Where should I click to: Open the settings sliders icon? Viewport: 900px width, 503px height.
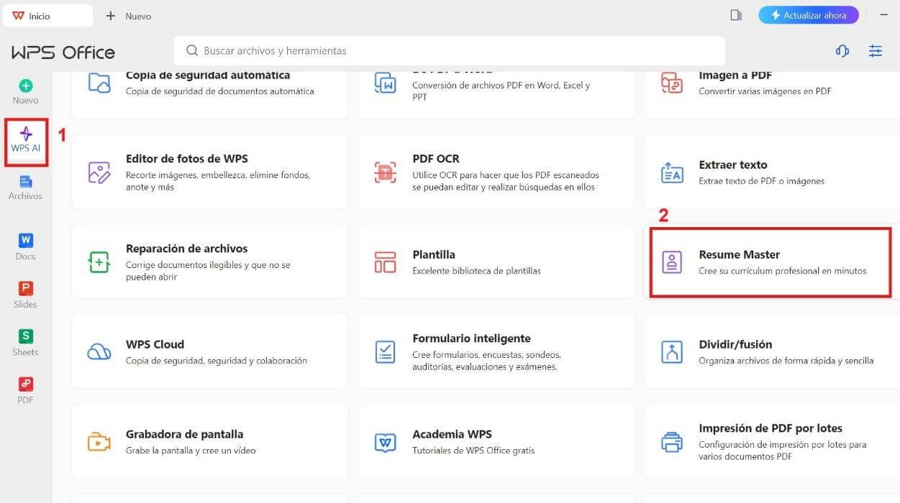point(876,51)
